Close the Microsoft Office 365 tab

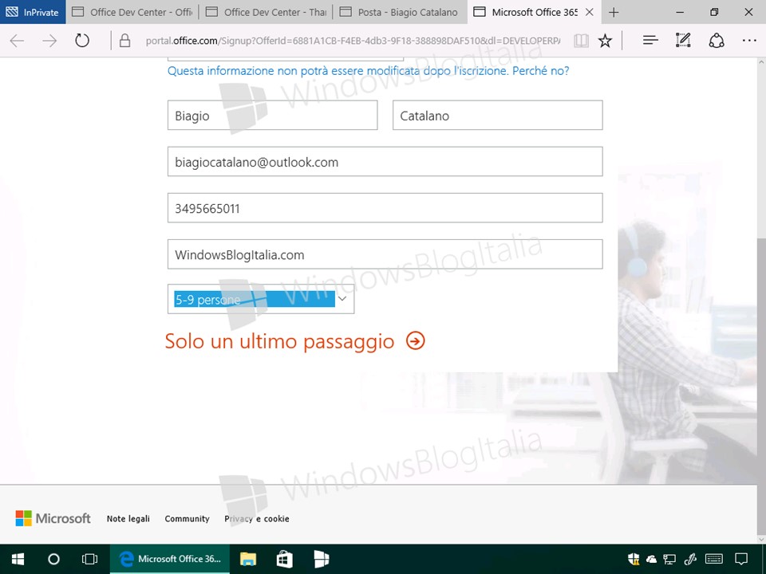(590, 12)
